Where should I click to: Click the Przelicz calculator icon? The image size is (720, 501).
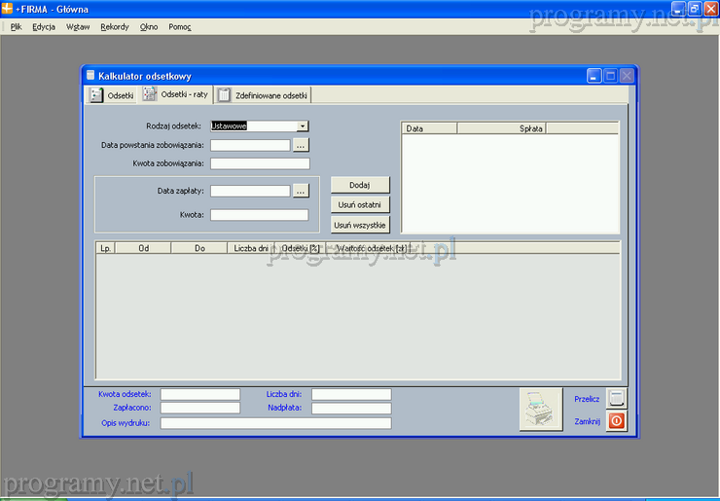coord(617,398)
